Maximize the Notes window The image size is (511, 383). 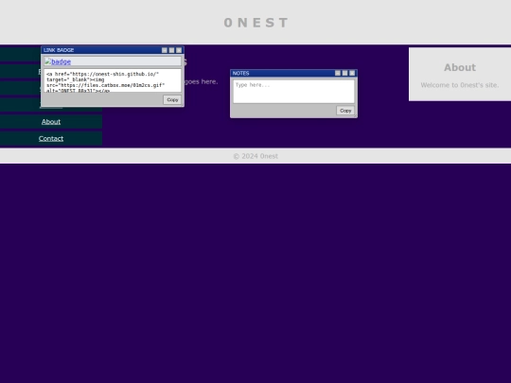click(x=344, y=73)
